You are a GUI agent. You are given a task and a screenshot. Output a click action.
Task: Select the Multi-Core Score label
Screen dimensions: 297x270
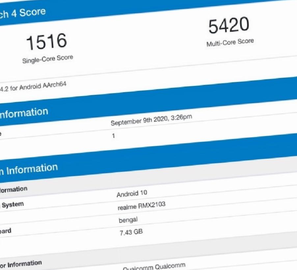(x=230, y=42)
